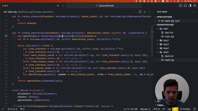Click the 'while (it.next()) |line|' line
This screenshot has height=111, width=198.
[35, 46]
